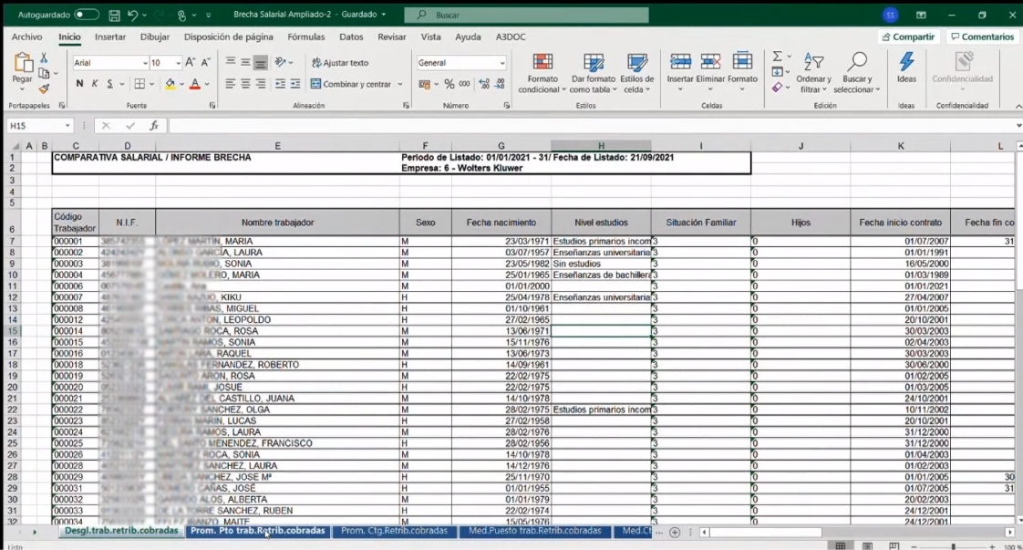Click the Autosuma sigma icon
1023x550 pixels.
click(x=777, y=57)
